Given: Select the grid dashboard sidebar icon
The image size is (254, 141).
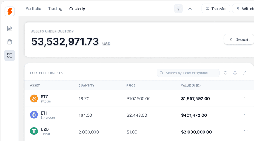Looking at the screenshot, I should (x=10, y=55).
